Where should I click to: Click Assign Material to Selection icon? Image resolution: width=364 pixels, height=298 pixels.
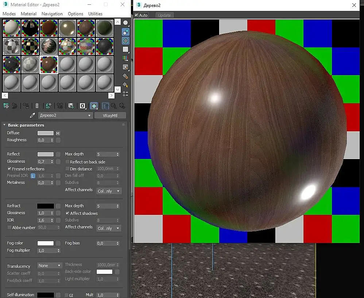26,106
